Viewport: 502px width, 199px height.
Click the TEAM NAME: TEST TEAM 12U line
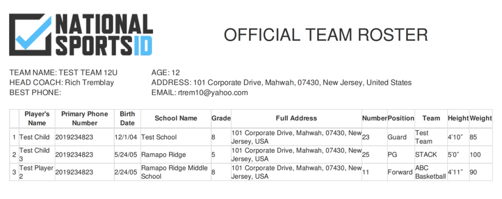63,73
